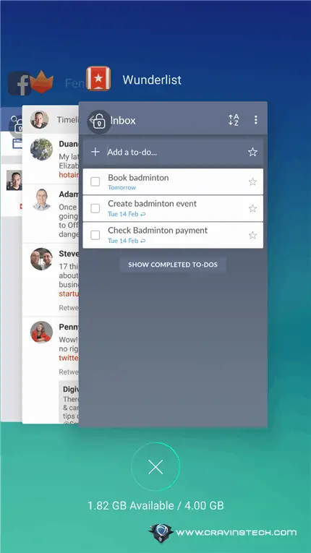Star the Create badminton event task
The image size is (311, 553).
tap(252, 208)
